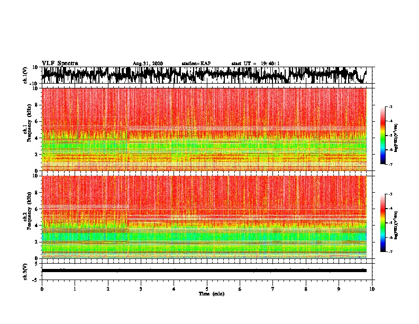Click the "-7" label on ch.2 color bar

point(390,251)
